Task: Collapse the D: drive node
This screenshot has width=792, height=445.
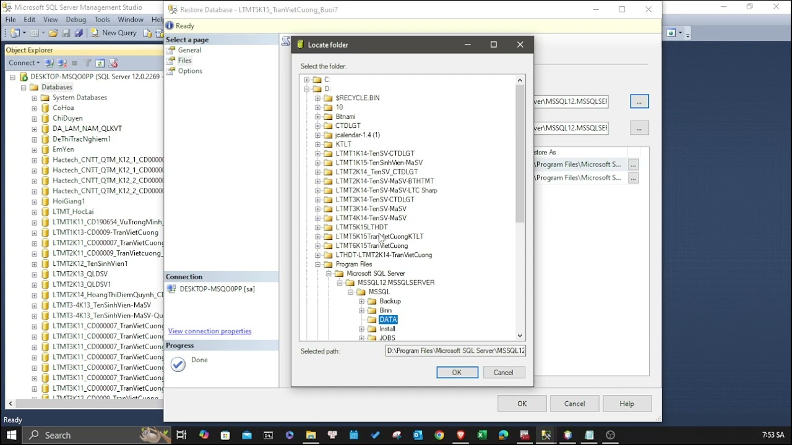Action: 307,89
